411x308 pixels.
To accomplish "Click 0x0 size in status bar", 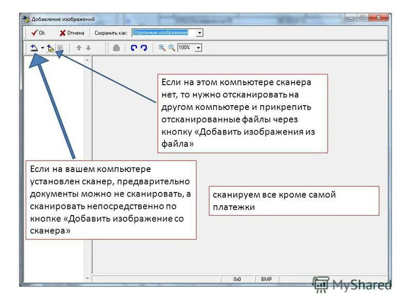I will 237,279.
